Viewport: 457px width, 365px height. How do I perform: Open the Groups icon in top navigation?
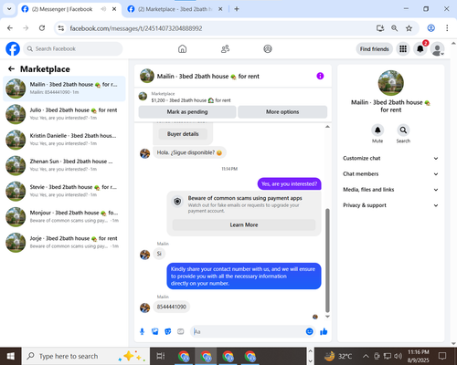click(x=268, y=48)
